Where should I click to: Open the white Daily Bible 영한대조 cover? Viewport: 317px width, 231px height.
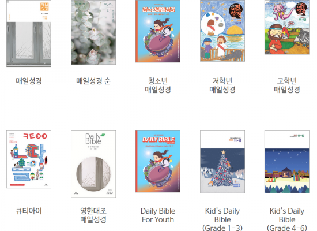tap(93, 164)
